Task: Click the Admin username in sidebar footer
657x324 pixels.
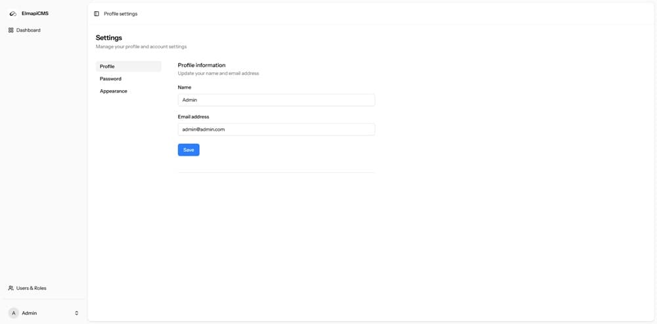Action: (x=30, y=313)
